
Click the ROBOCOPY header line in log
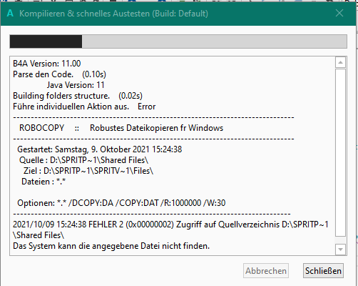pos(121,128)
